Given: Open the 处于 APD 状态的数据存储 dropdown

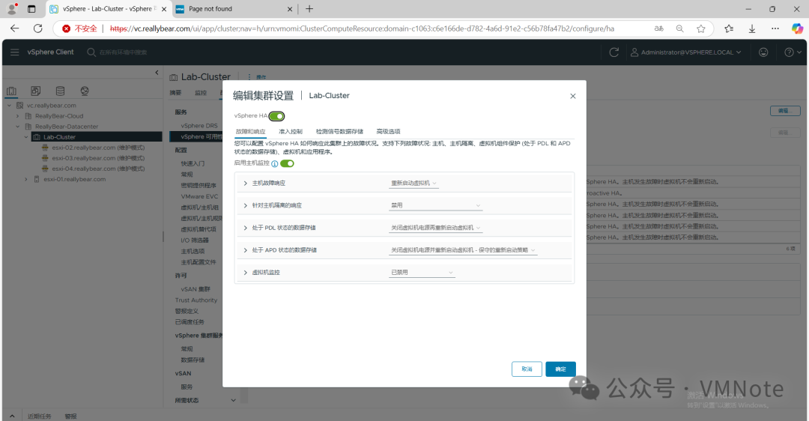Looking at the screenshot, I should tap(464, 250).
